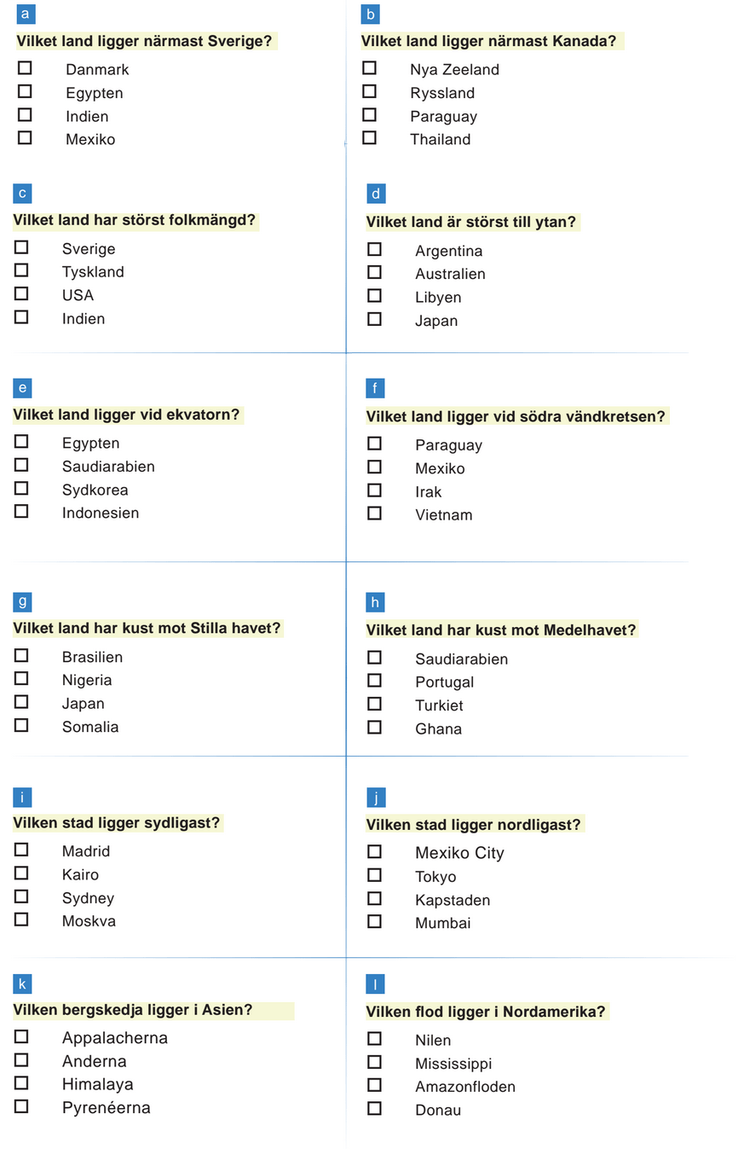Tick the Mississippi checkbox
The width and height of the screenshot is (738, 1149).
374,1062
